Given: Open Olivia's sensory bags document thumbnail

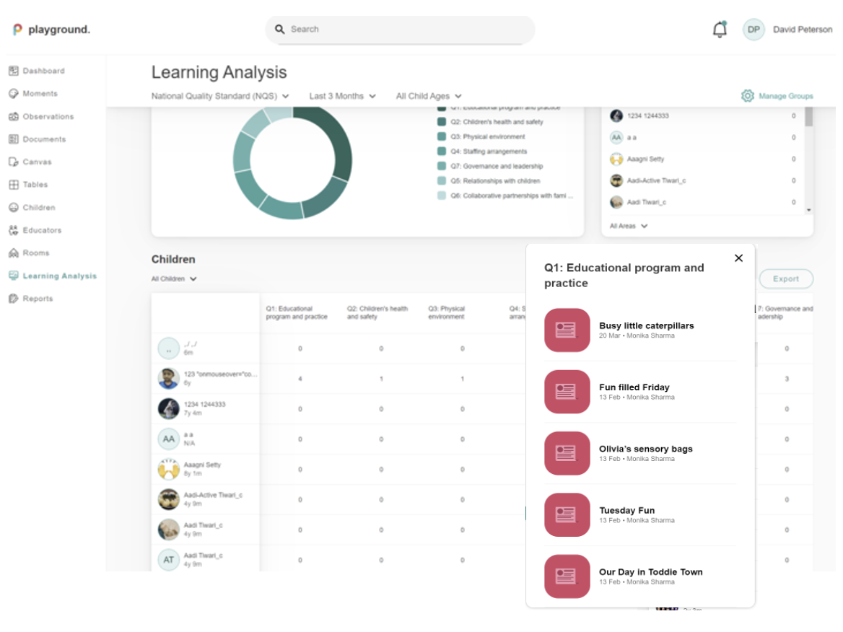Looking at the screenshot, I should pos(567,453).
